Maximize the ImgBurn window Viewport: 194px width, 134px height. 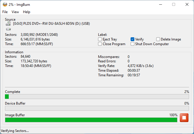pyautogui.click(x=174, y=4)
